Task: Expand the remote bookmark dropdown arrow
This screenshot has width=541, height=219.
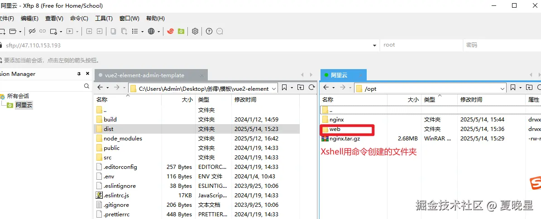Action: coord(520,88)
